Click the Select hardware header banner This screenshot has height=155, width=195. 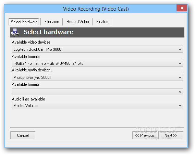click(x=97, y=32)
